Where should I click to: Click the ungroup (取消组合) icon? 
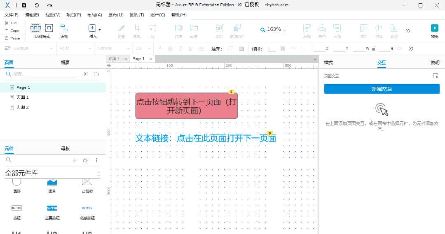tap(237, 28)
